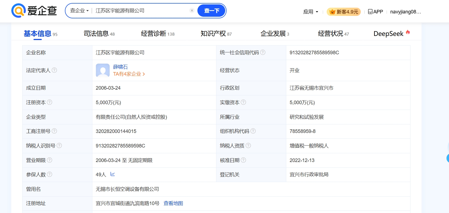Expand TA有4家企业 link

129,74
